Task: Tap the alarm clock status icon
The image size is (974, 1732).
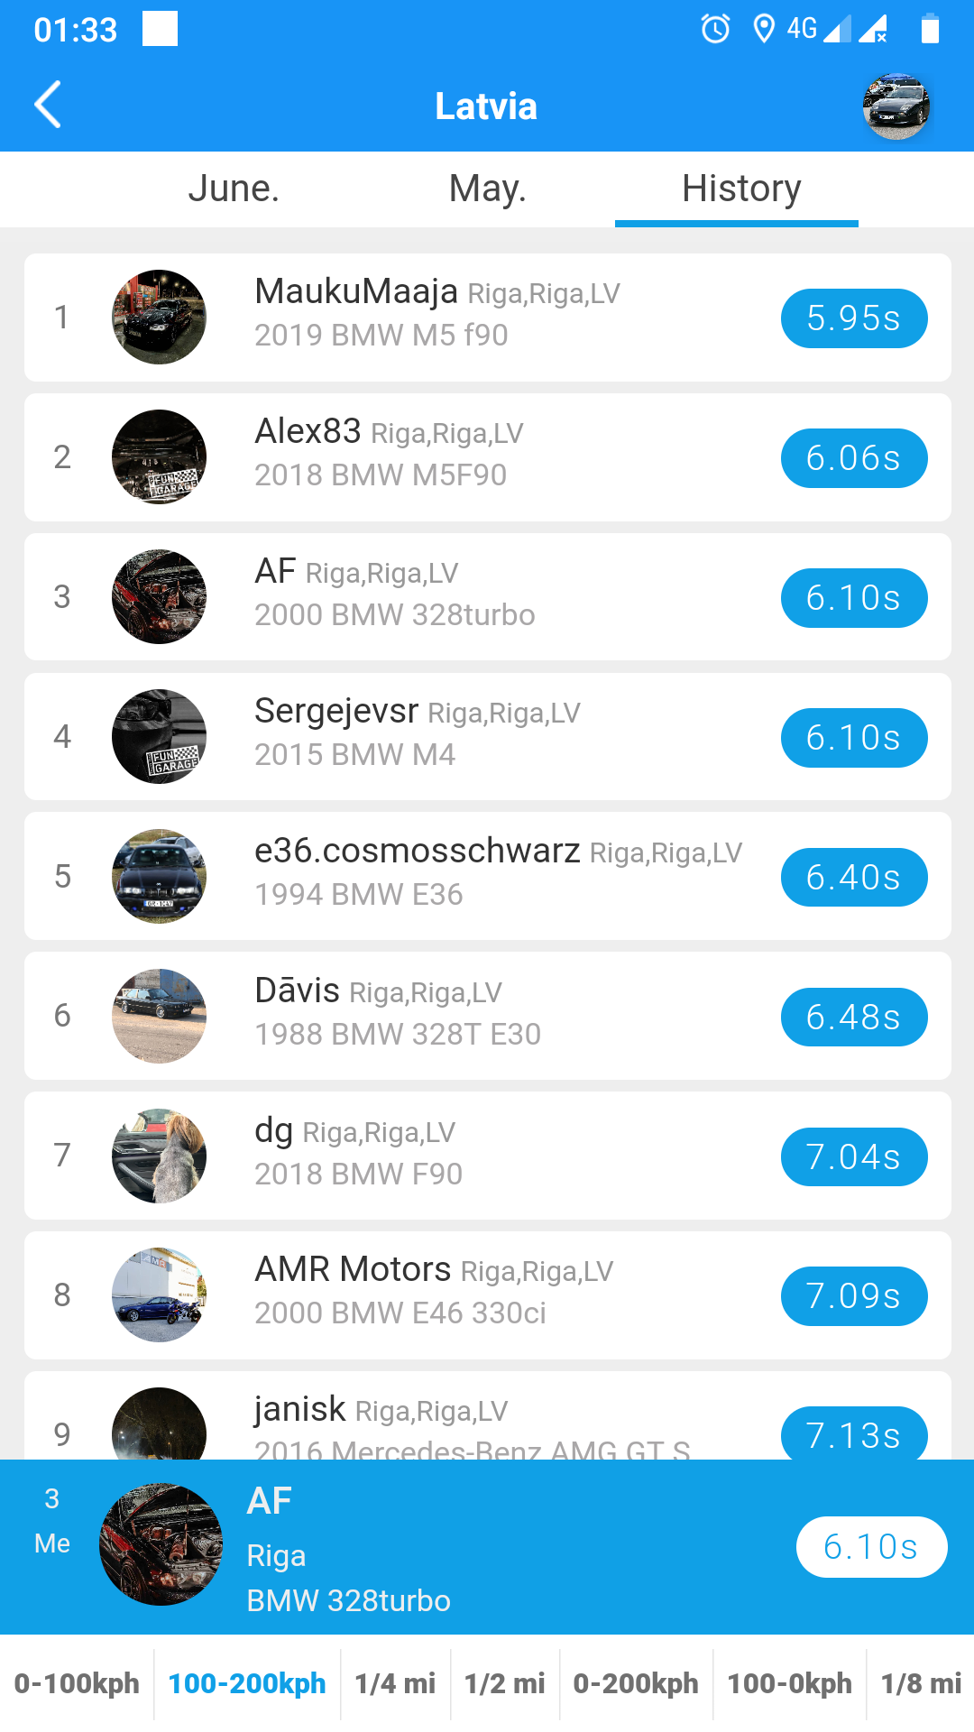Action: click(x=715, y=29)
